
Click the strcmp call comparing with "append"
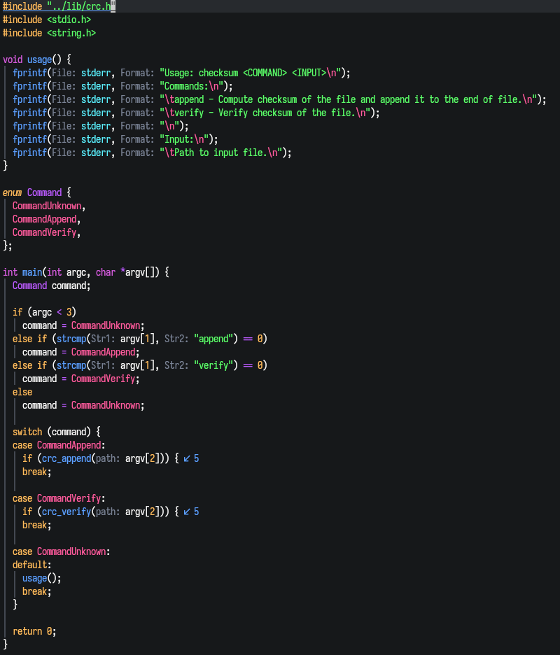click(x=71, y=339)
